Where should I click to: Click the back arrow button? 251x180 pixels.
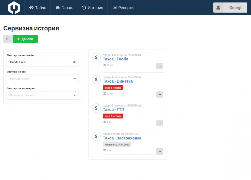pyautogui.click(x=8, y=39)
